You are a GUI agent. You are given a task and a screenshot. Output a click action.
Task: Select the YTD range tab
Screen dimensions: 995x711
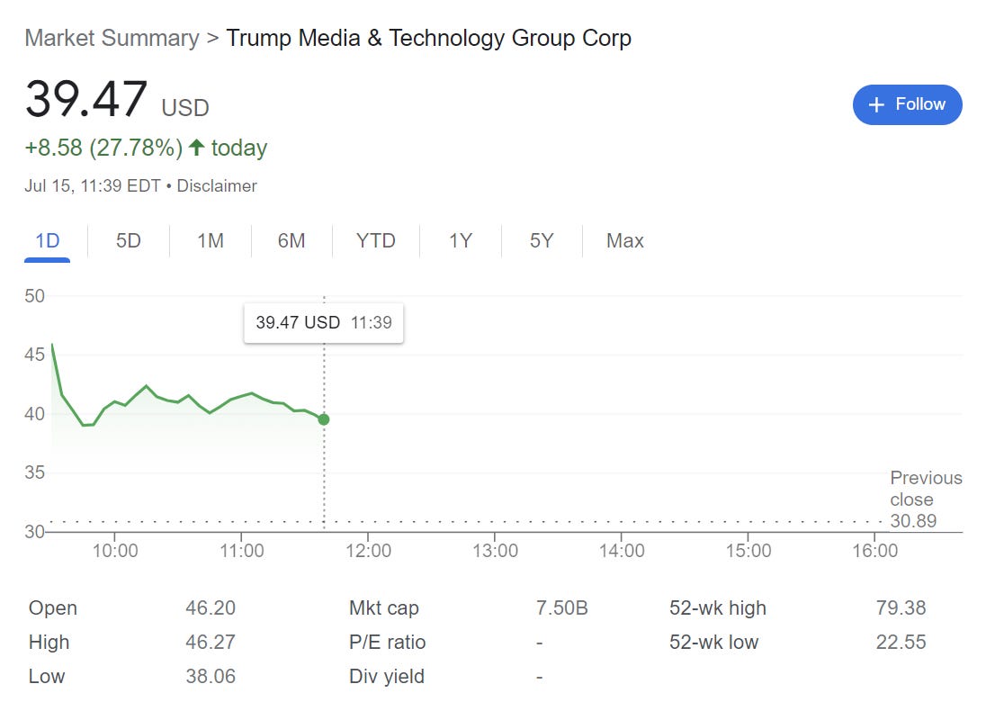coord(375,241)
